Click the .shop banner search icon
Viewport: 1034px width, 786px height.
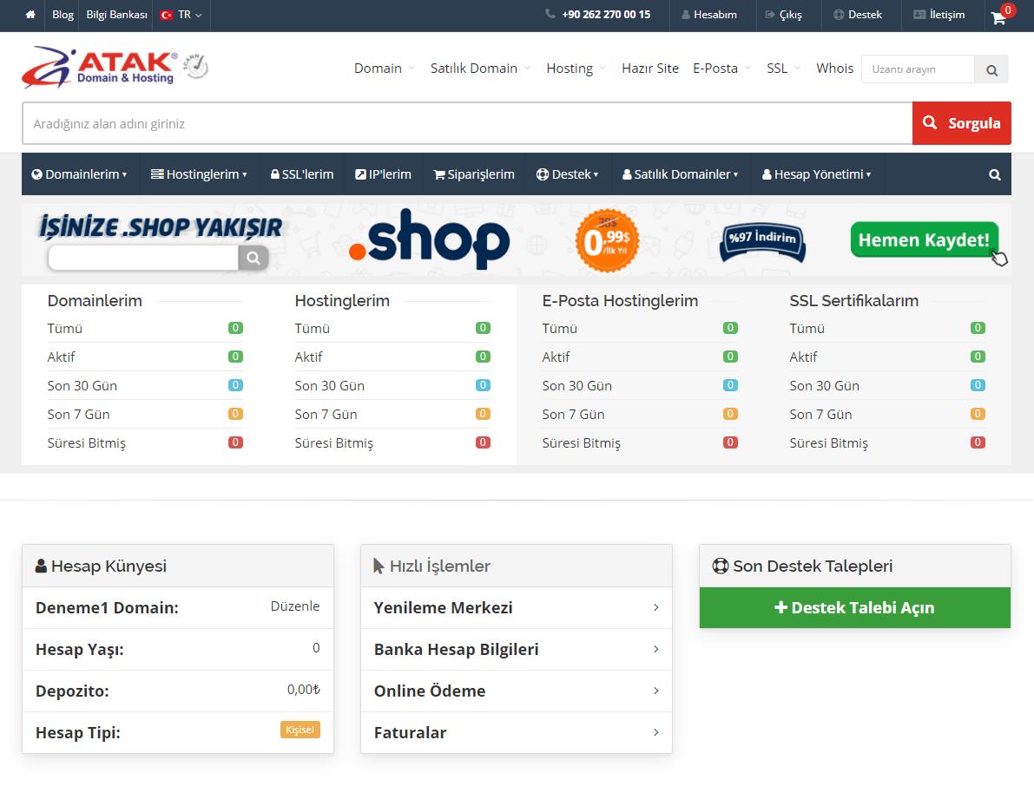coord(254,258)
